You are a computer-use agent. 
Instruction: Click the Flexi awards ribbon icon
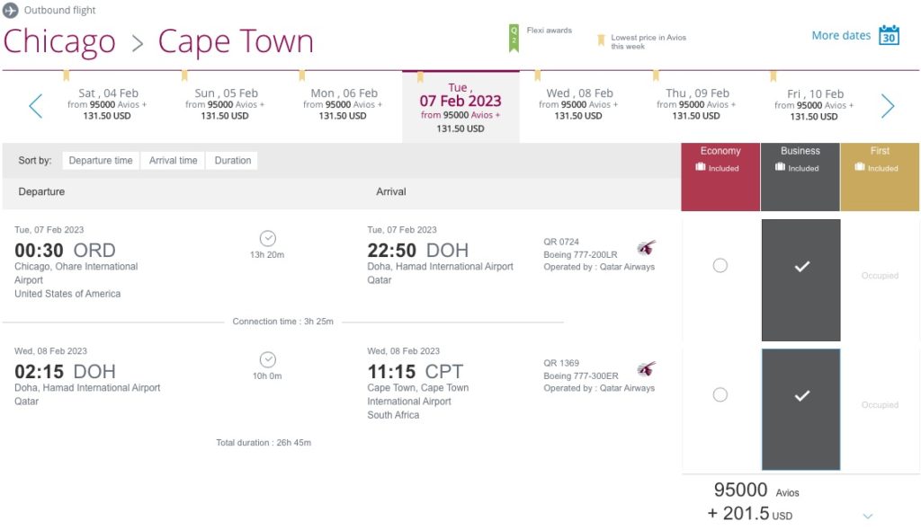514,38
